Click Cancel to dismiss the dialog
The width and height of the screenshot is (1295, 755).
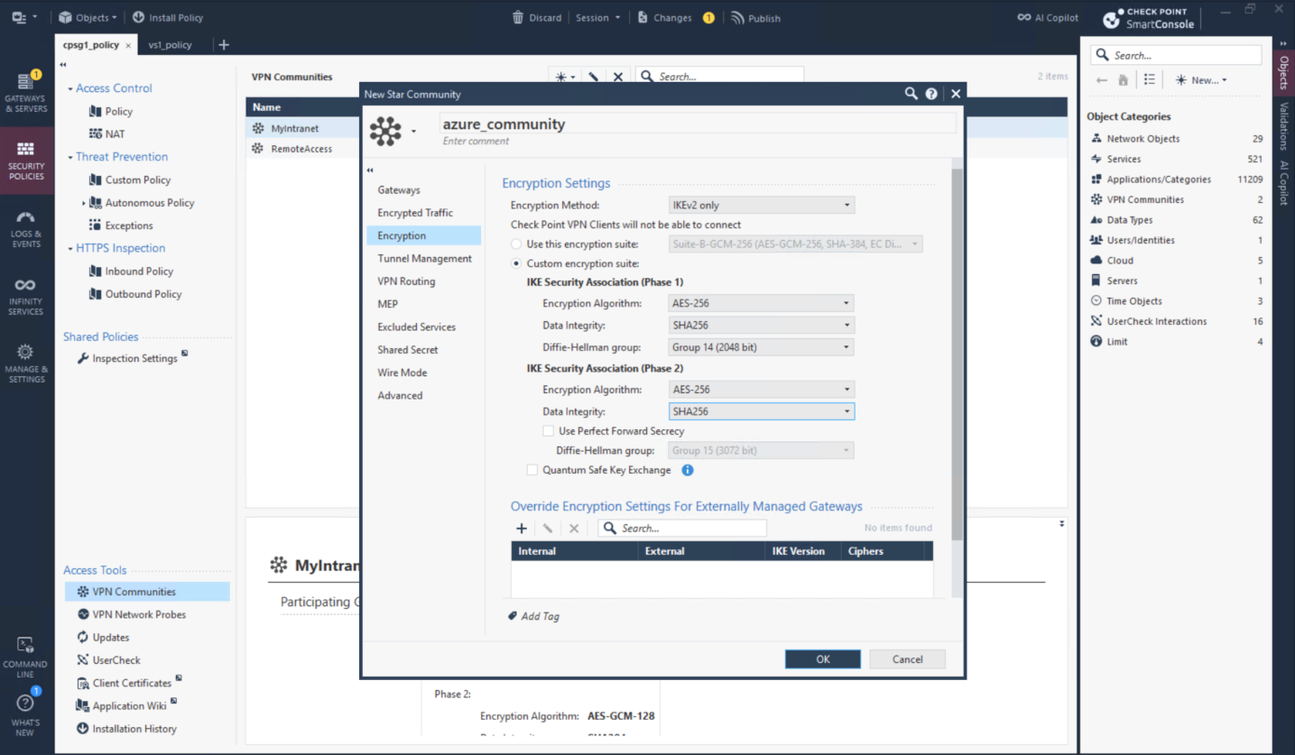pos(907,659)
